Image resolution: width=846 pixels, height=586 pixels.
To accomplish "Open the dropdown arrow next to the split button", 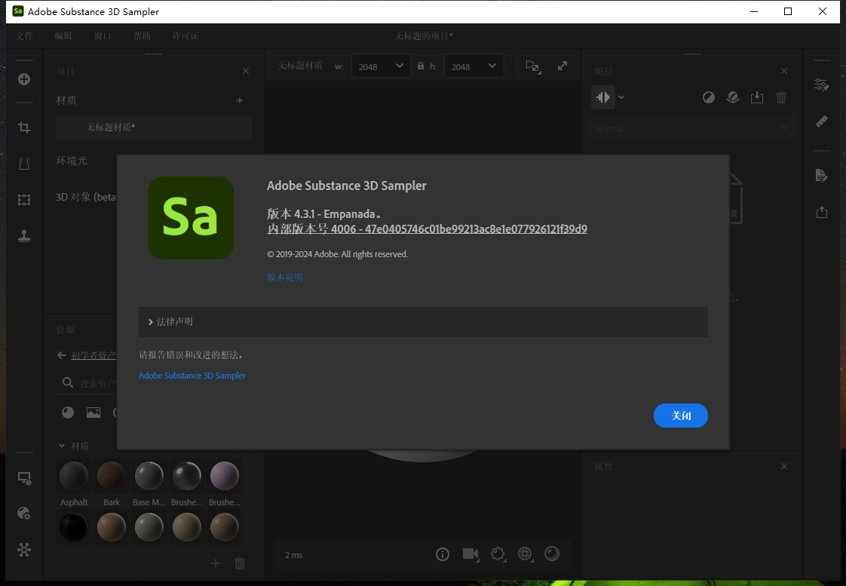I will tap(621, 97).
